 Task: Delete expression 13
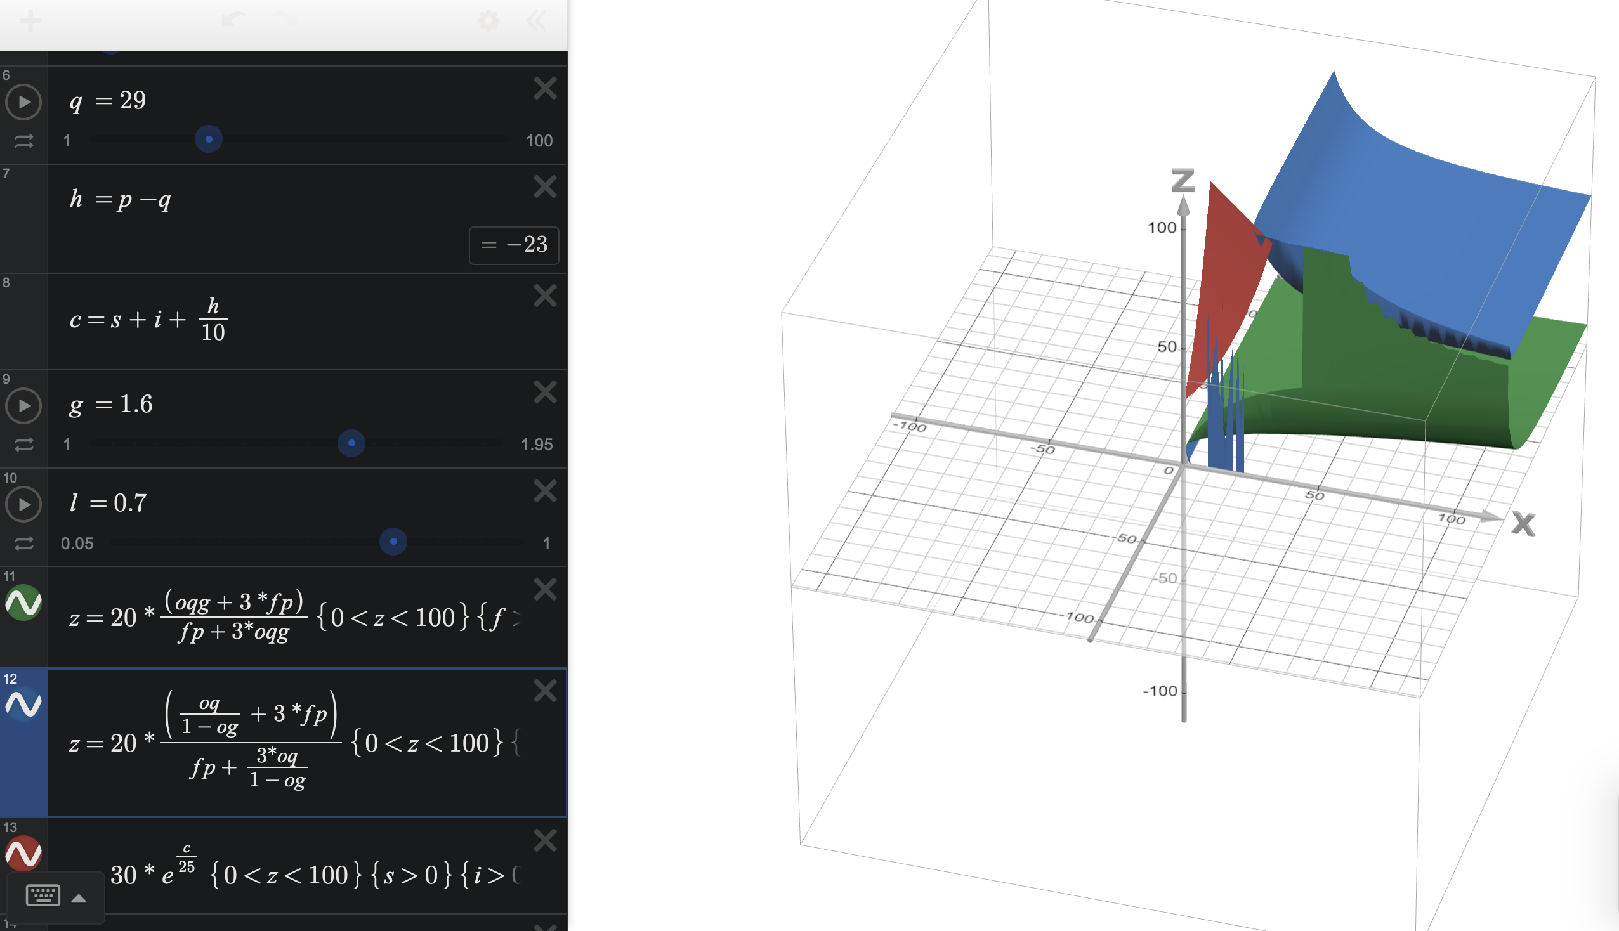545,840
